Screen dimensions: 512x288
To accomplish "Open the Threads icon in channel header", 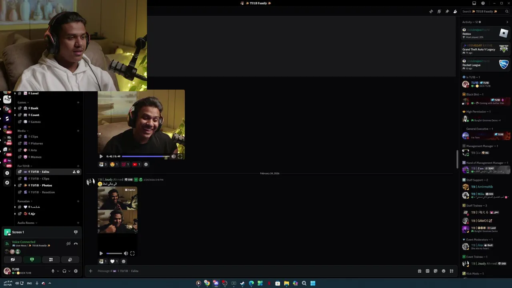I will tap(431, 12).
